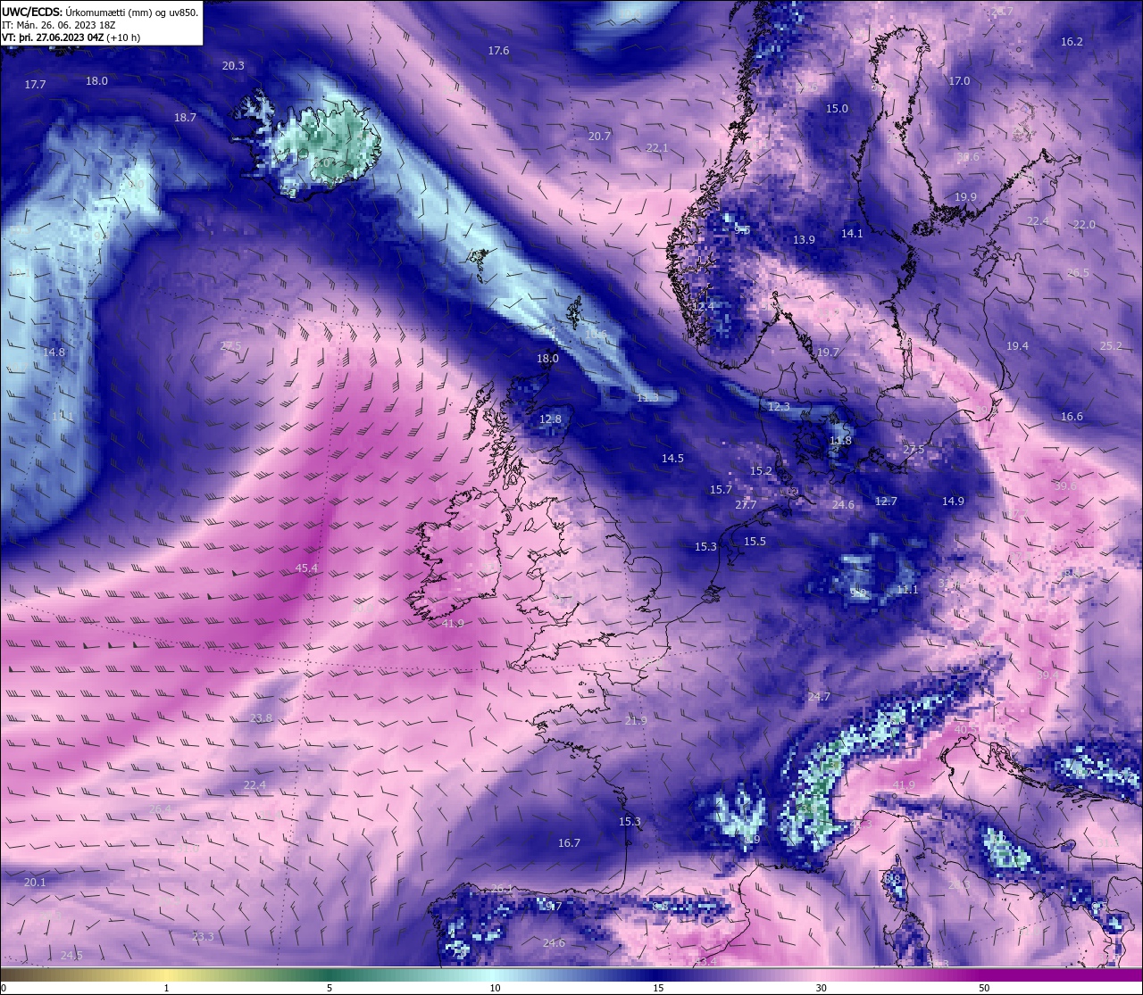The height and width of the screenshot is (995, 1143).
Task: Click the 26.4 value on the map
Action: [x=160, y=809]
